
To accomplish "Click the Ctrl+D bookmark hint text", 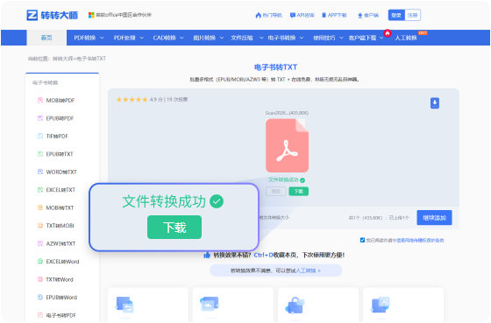I will pos(263,255).
